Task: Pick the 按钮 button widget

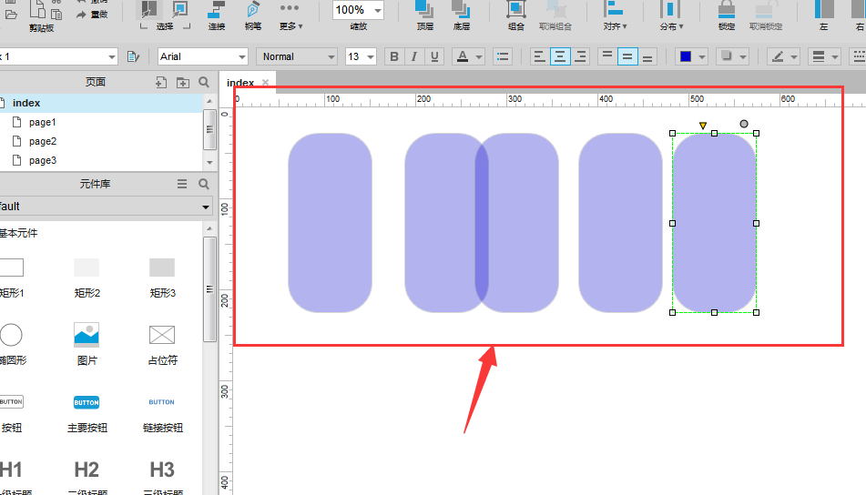Action: tap(12, 414)
